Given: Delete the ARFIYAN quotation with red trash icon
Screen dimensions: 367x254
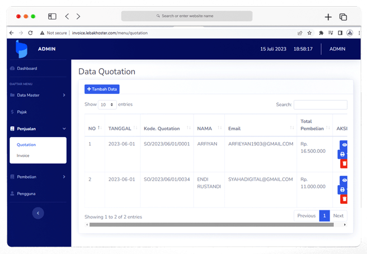Looking at the screenshot, I should tap(344, 163).
